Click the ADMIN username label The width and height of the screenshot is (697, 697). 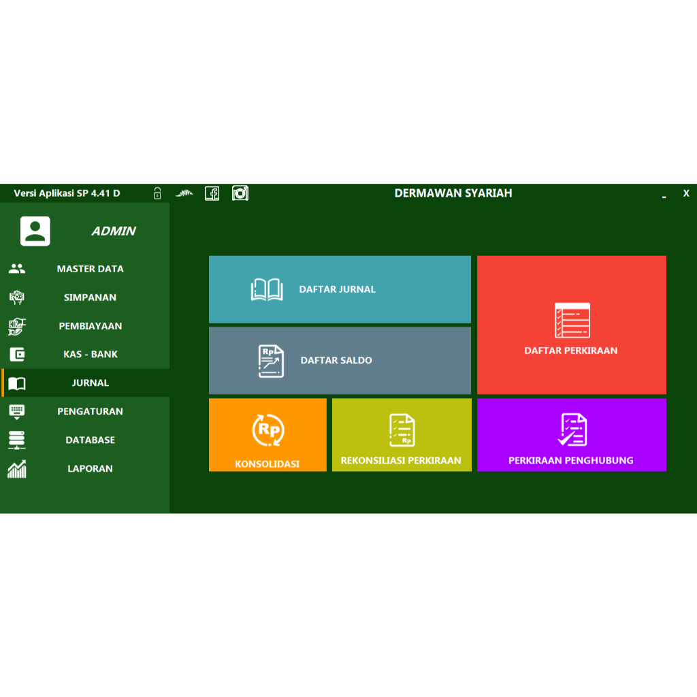(114, 231)
